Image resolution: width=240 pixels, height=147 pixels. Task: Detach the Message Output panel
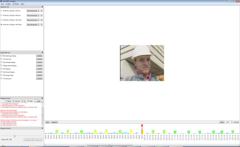(x=42, y=98)
